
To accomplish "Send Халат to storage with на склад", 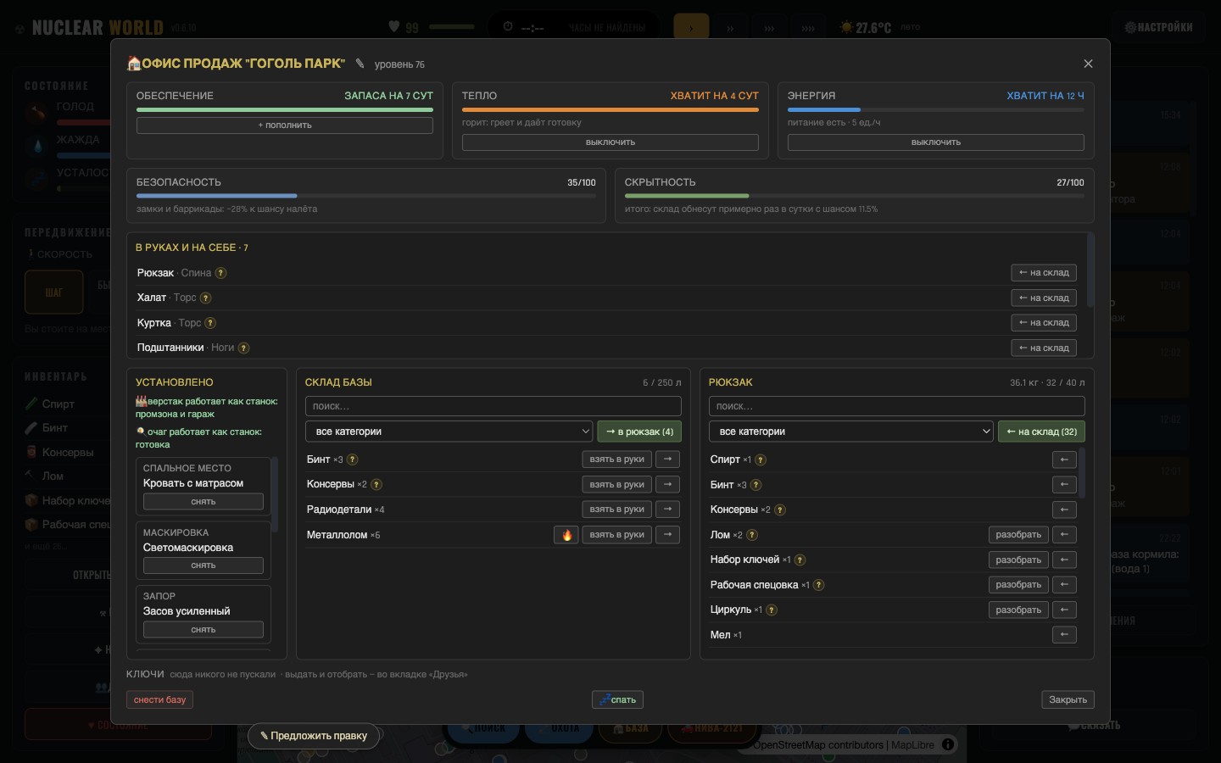I will click(x=1044, y=298).
